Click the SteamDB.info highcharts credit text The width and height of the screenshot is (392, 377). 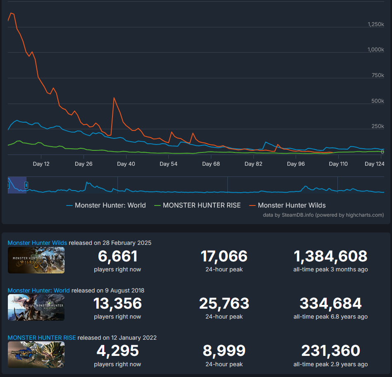tap(323, 215)
